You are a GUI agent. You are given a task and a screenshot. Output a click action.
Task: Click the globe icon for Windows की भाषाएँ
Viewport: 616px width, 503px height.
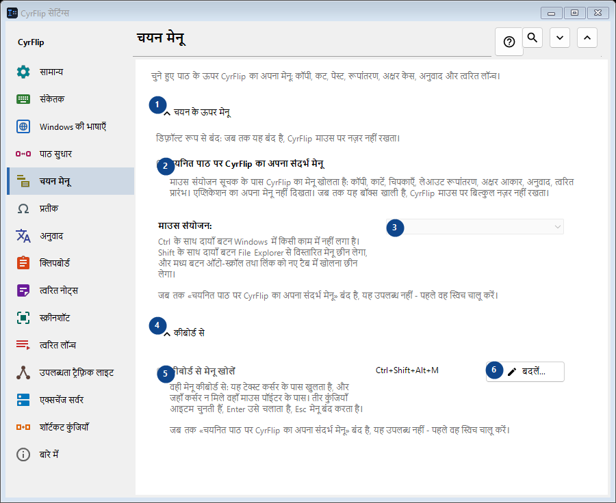click(x=23, y=126)
